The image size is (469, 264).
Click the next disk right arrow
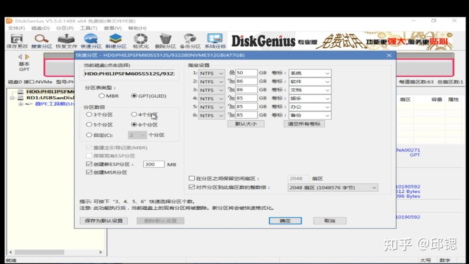[x=27, y=56]
